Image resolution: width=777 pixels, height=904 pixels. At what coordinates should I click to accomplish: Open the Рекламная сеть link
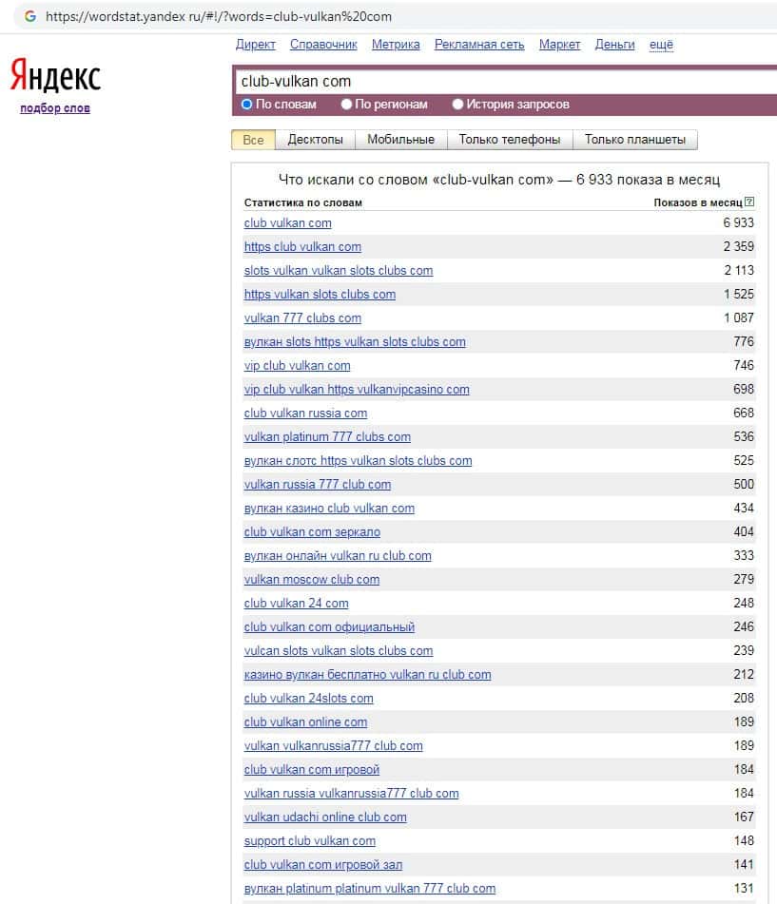(x=479, y=45)
